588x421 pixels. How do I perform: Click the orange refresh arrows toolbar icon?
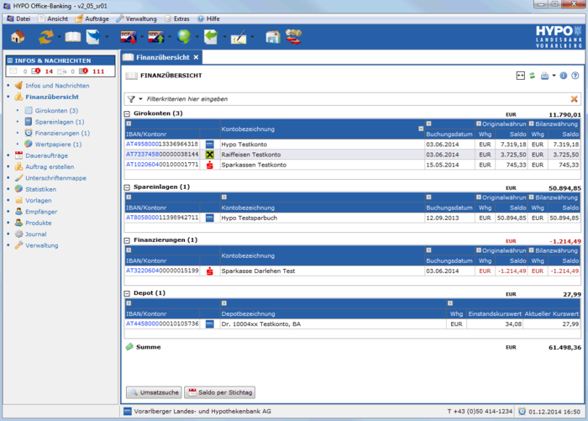46,37
